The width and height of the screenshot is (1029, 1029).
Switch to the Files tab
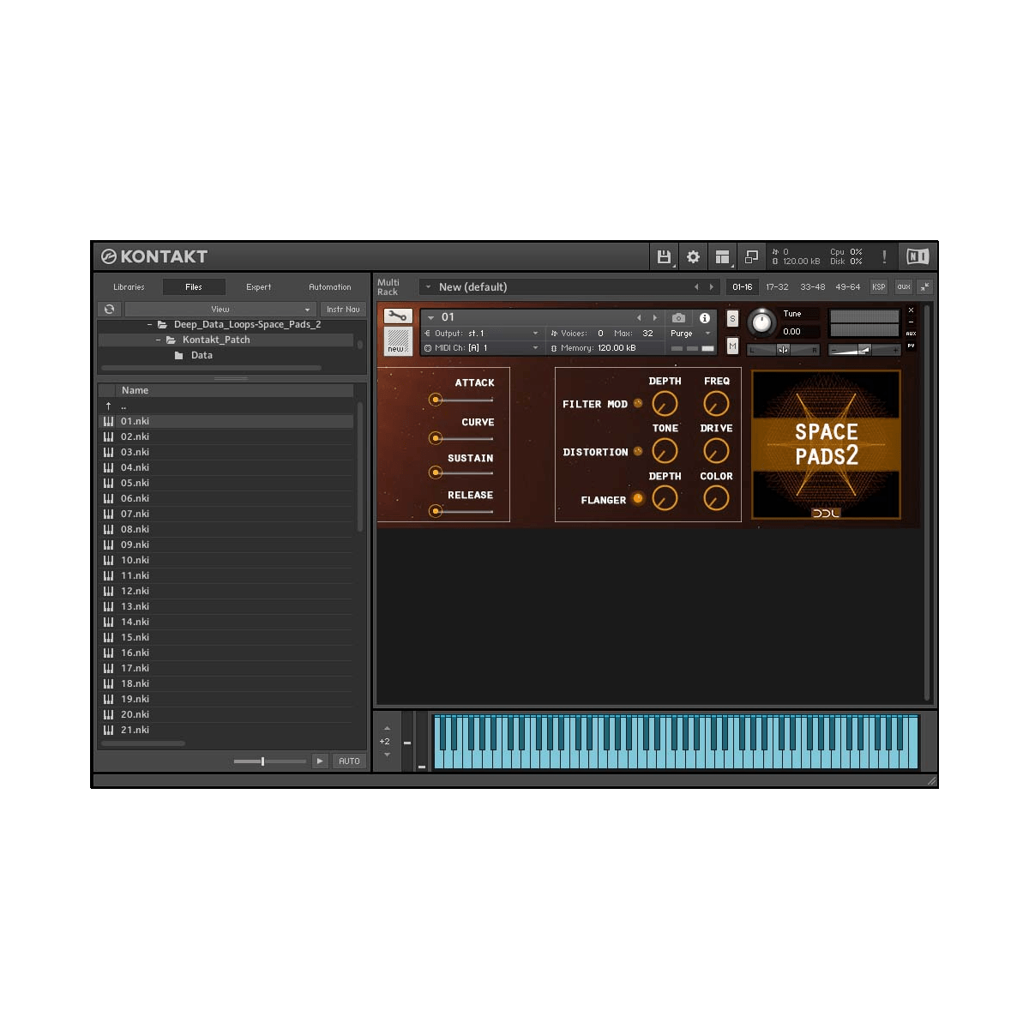(x=194, y=287)
